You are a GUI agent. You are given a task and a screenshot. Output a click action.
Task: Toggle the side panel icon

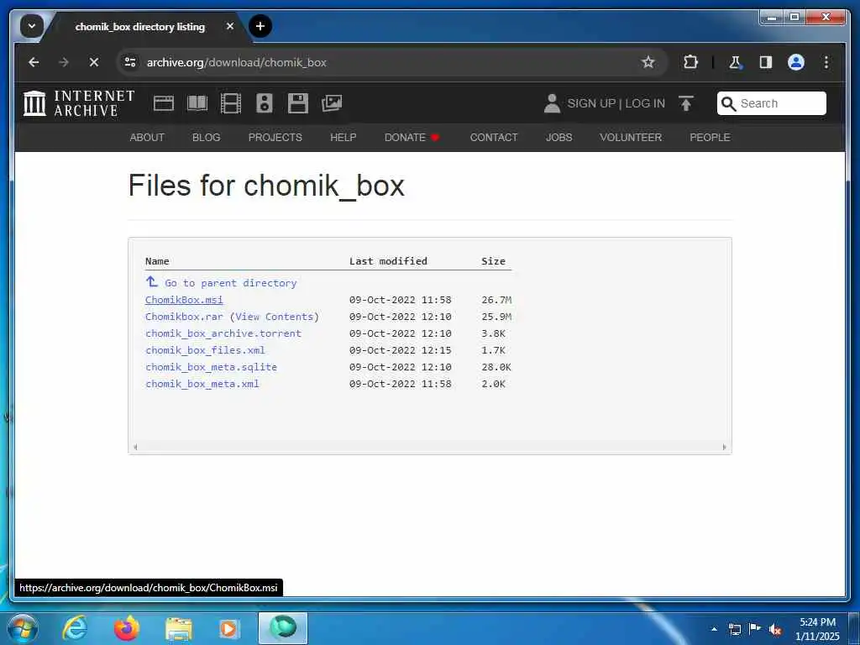(x=766, y=62)
